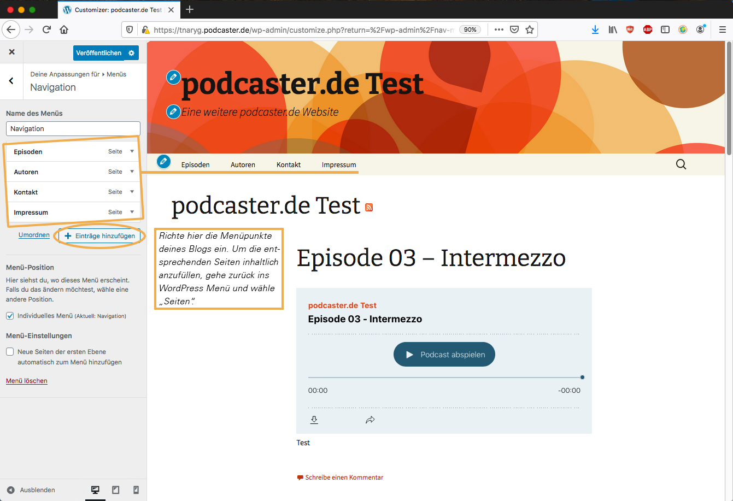Download the episode via download icon
This screenshot has width=733, height=501.
(x=314, y=420)
